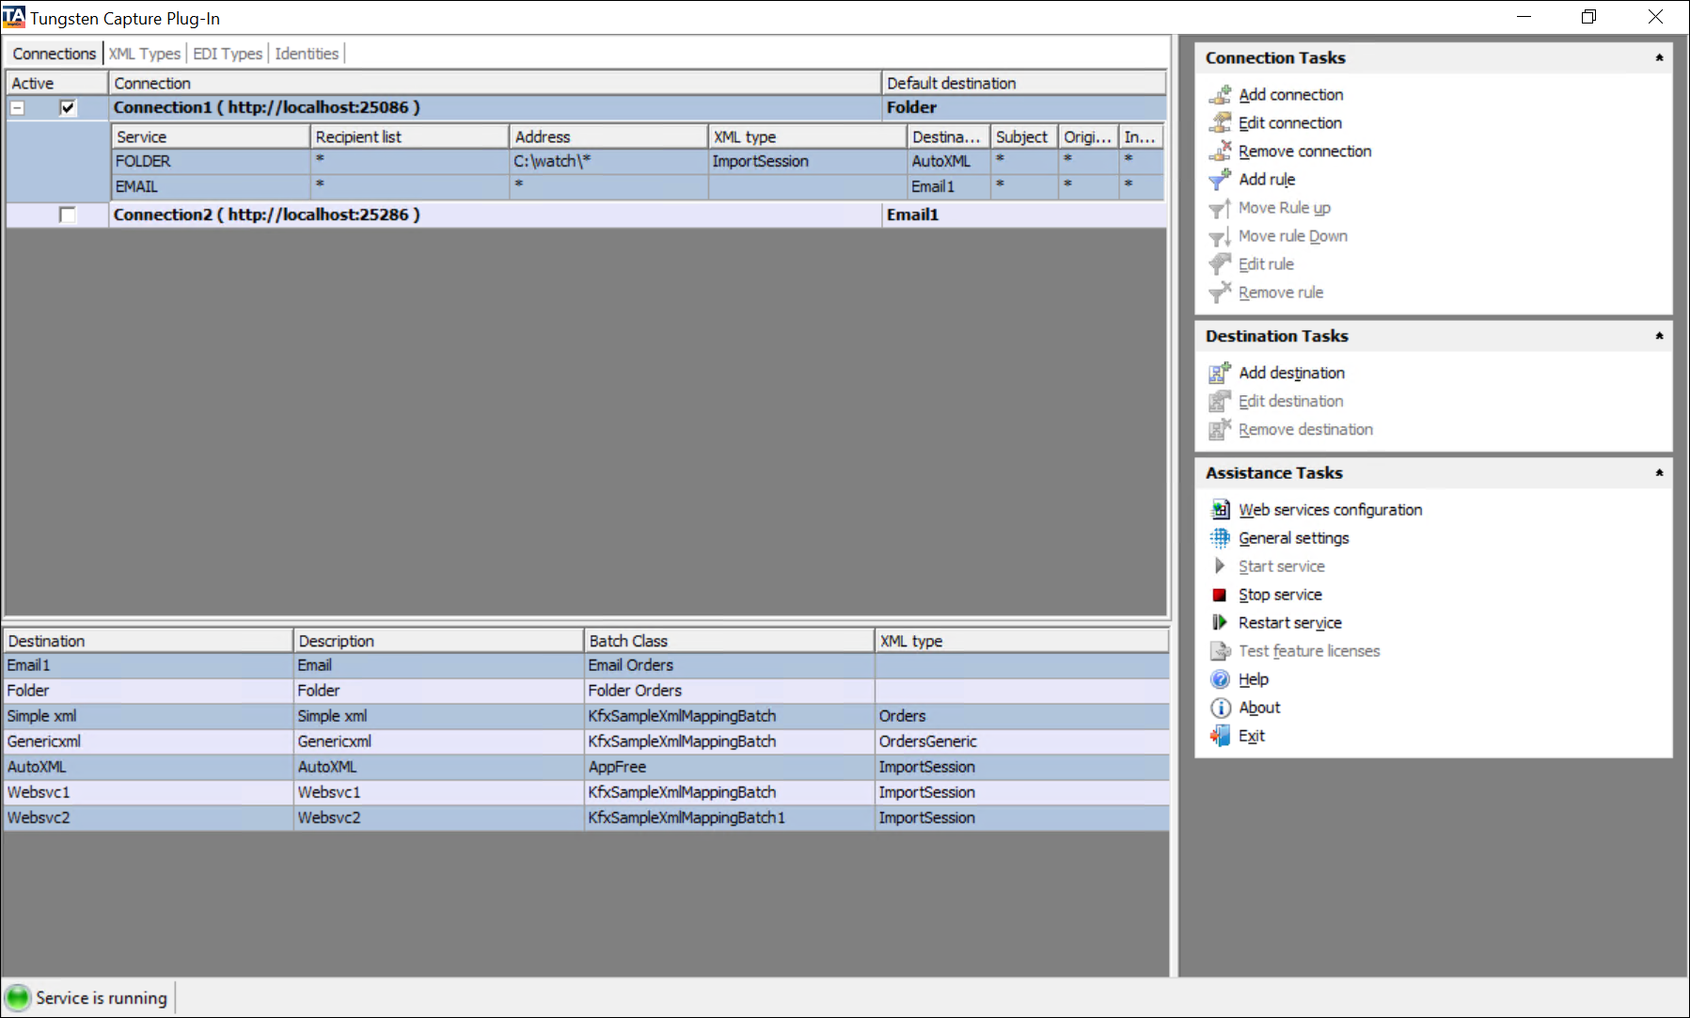Open Web services configuration icon
This screenshot has width=1690, height=1018.
[x=1220, y=510]
